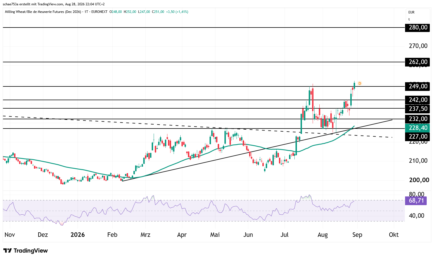Select the 227,00 price level label

click(x=417, y=137)
